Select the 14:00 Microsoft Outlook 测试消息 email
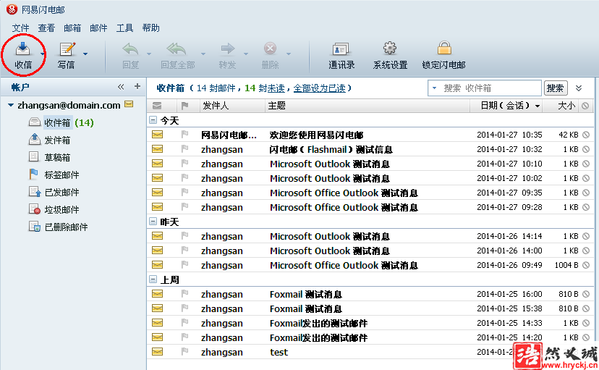Viewport: 599px width, 370px height. 370,251
